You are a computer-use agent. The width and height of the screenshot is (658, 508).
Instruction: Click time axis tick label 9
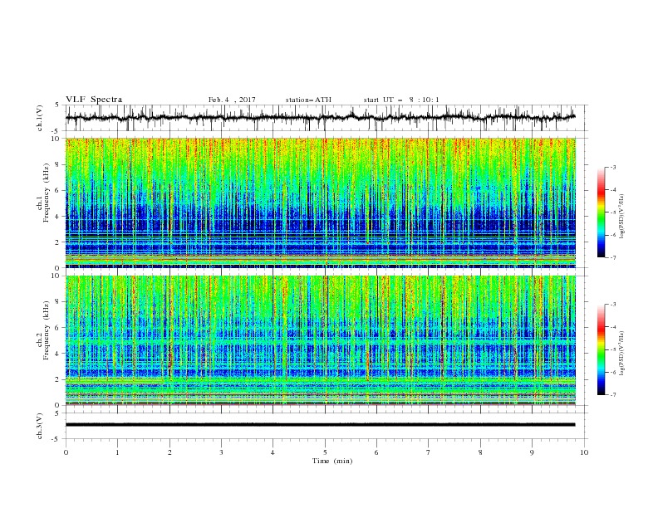tap(532, 452)
